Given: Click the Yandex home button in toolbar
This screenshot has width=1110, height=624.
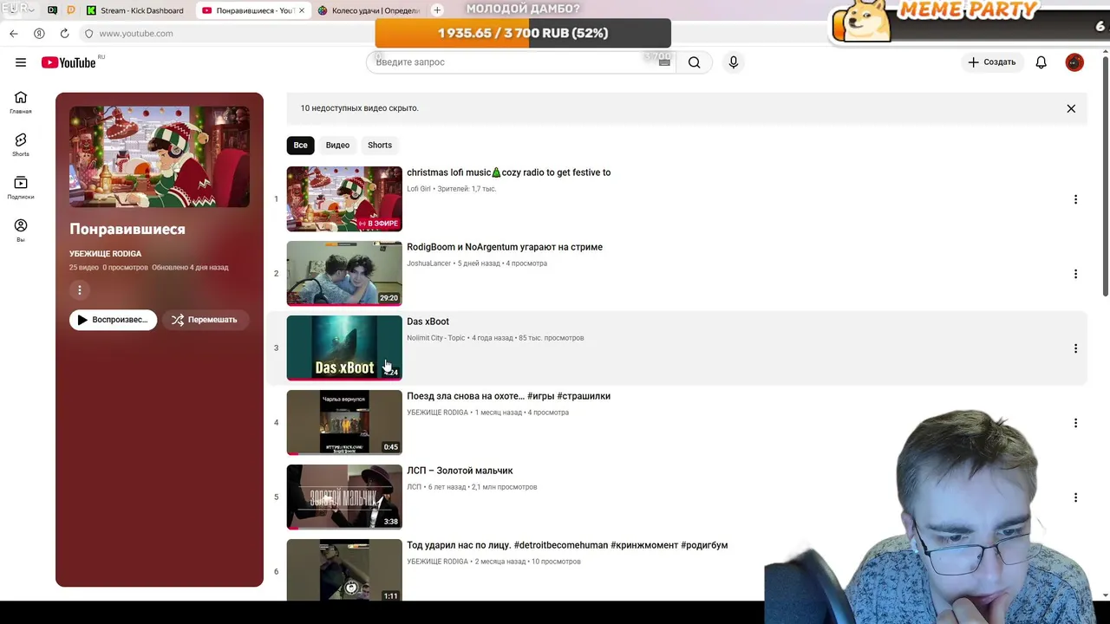Looking at the screenshot, I should click(39, 33).
